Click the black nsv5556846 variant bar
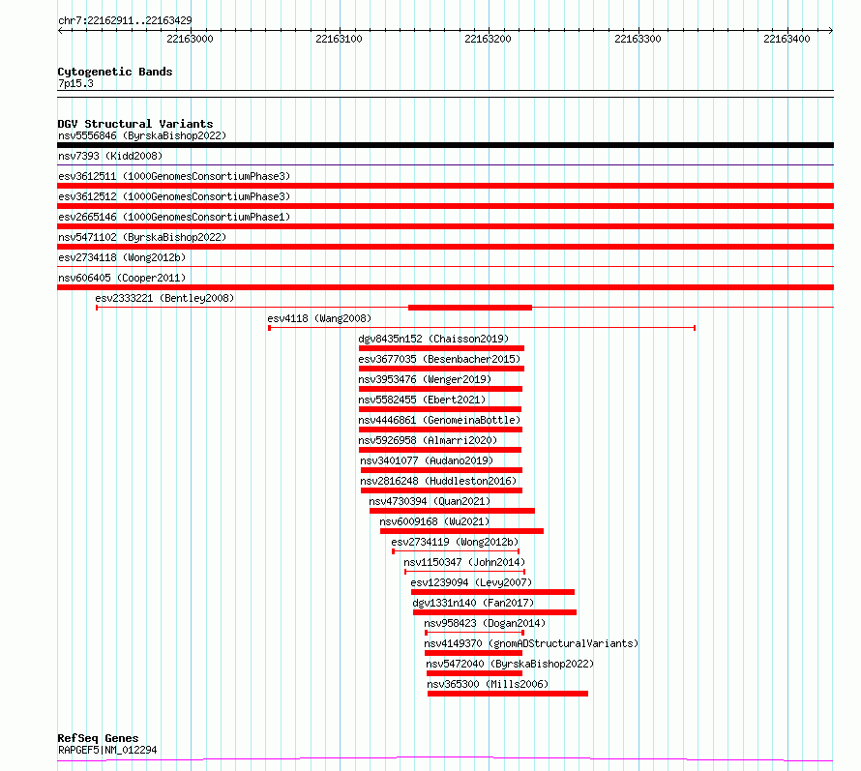 445,145
